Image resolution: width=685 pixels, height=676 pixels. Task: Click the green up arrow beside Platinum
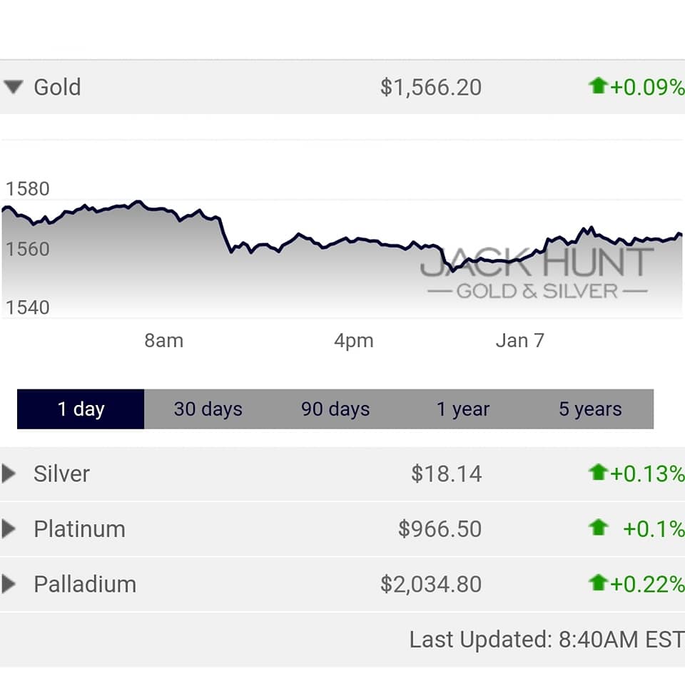(x=597, y=528)
